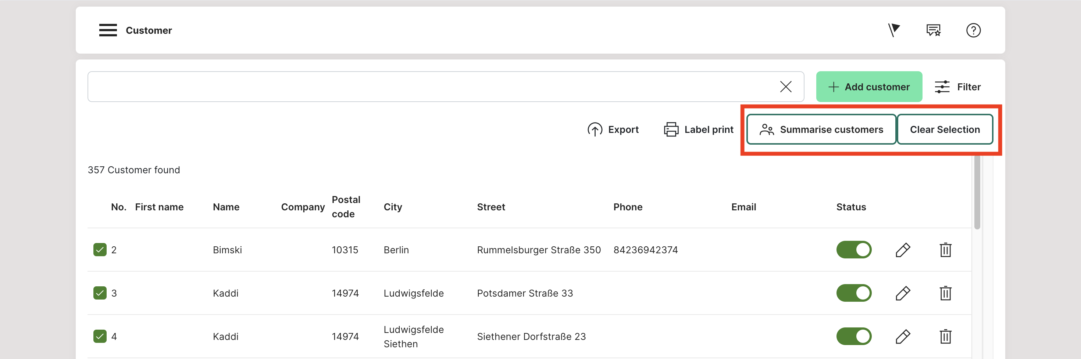Delete customer Bimski with trash icon

coord(945,250)
